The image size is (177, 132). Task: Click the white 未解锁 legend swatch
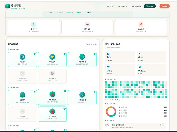[x=48, y=13]
